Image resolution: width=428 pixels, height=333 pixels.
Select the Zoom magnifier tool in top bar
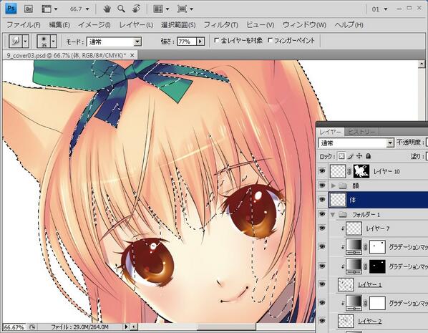tap(121, 9)
